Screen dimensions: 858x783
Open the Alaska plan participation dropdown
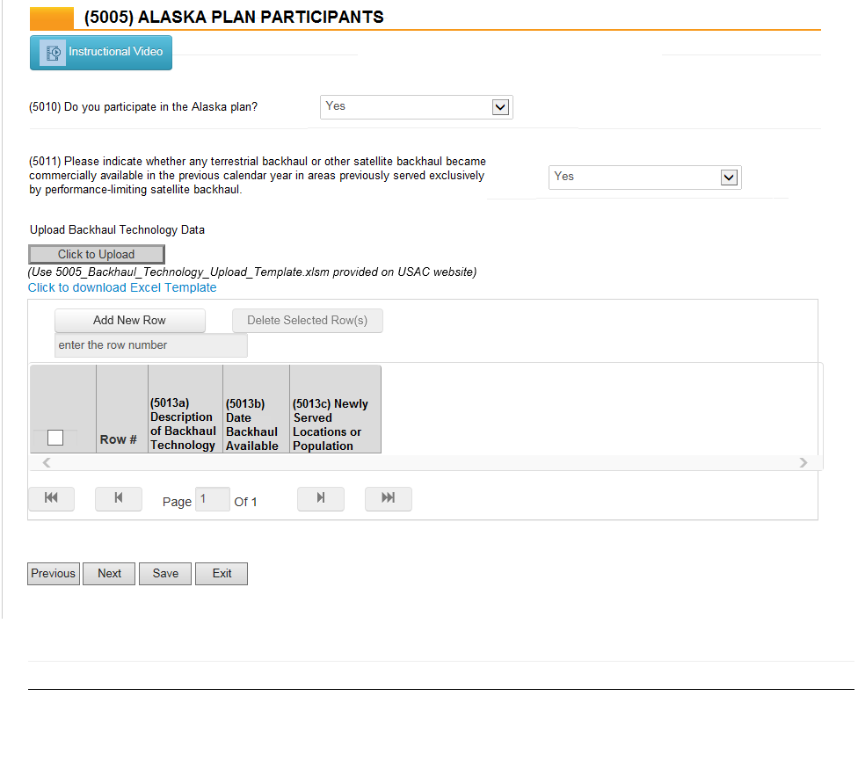coord(417,107)
